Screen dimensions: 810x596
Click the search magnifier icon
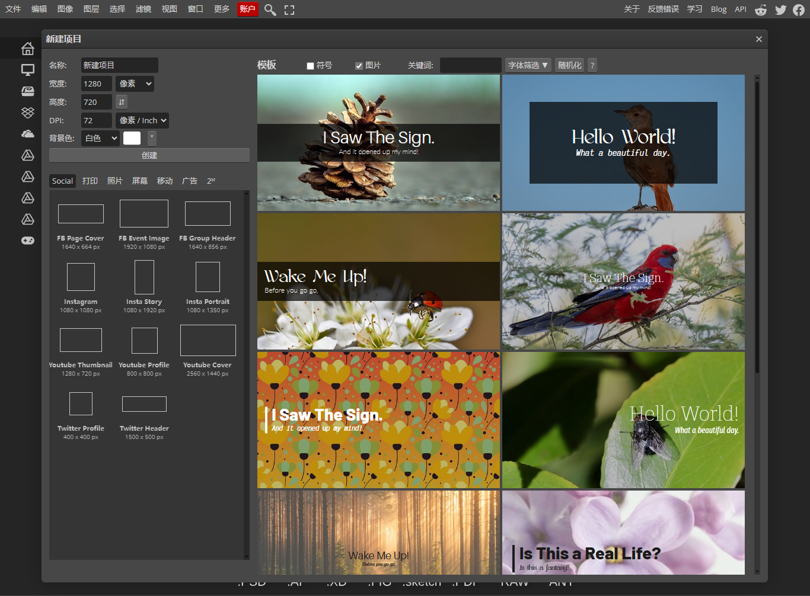click(270, 9)
